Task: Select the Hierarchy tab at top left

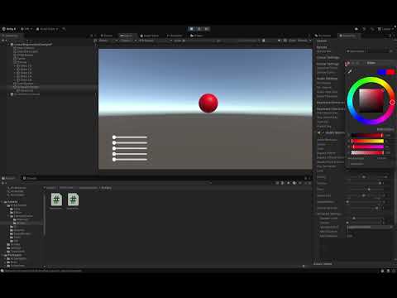Action: (10, 36)
